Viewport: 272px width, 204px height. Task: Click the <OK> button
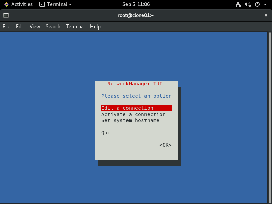point(166,145)
